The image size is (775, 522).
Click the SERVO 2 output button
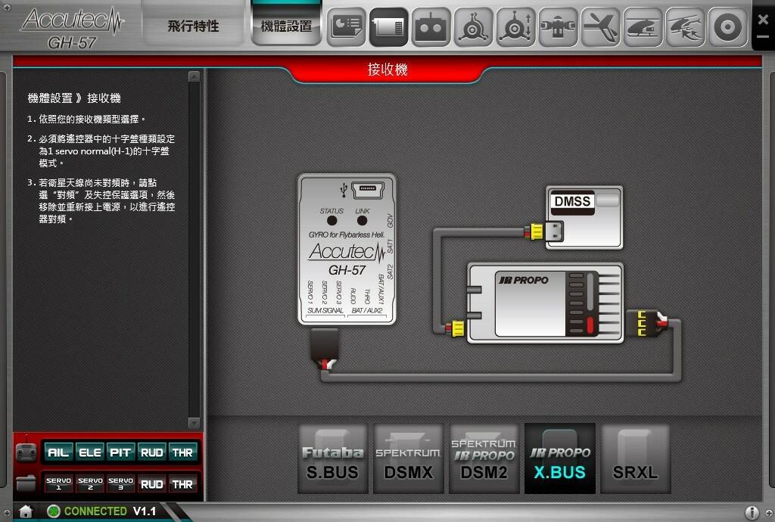[90, 483]
